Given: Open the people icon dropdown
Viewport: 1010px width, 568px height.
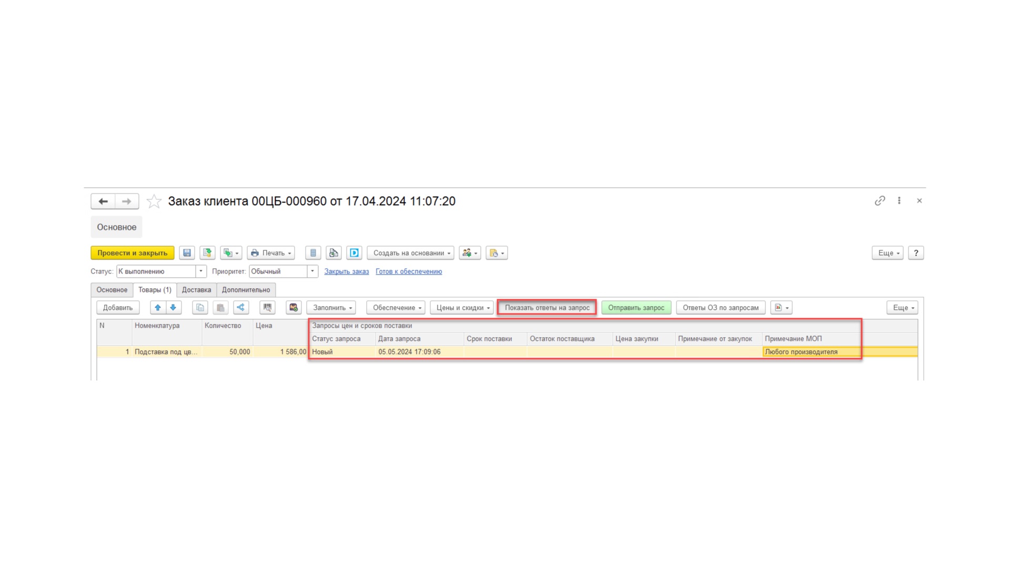Looking at the screenshot, I should click(470, 253).
